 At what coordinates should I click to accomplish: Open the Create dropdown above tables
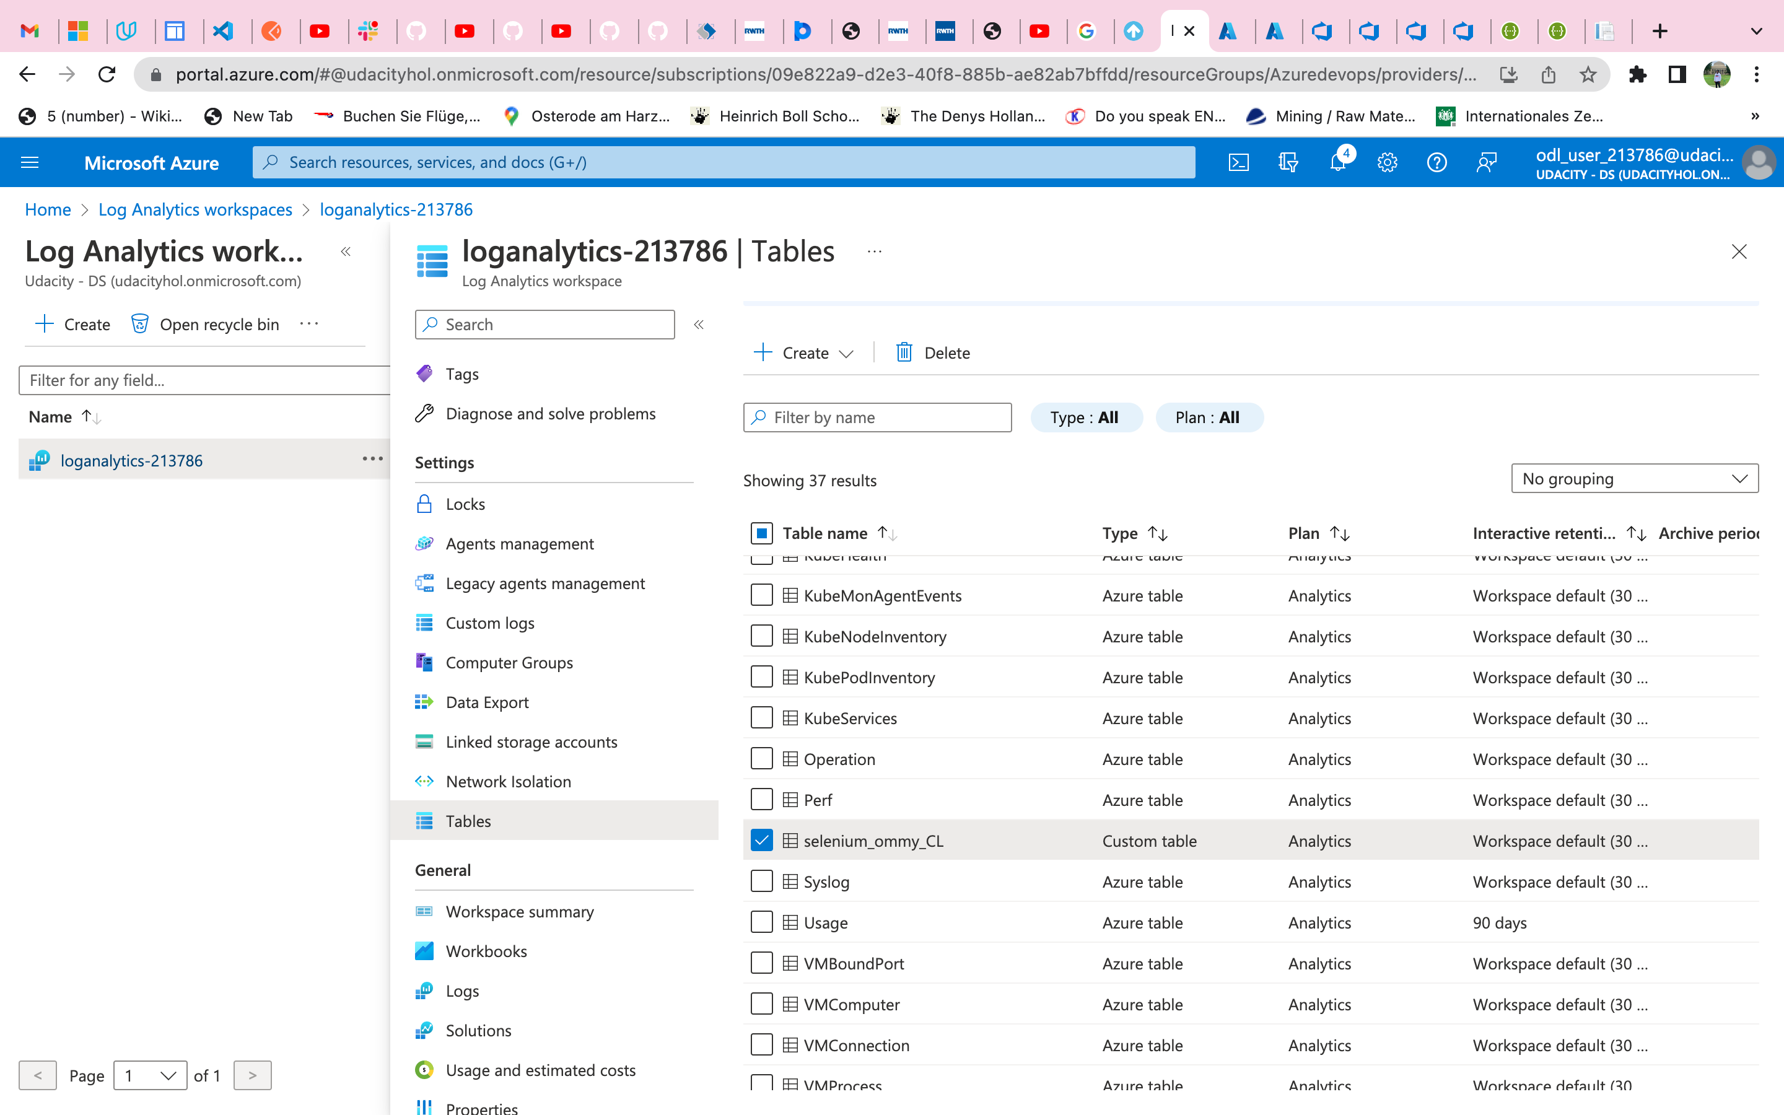click(803, 353)
